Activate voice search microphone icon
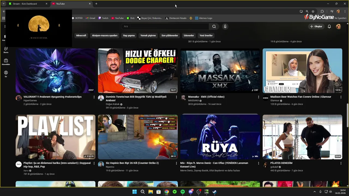This screenshot has width=349, height=196. [x=225, y=26]
